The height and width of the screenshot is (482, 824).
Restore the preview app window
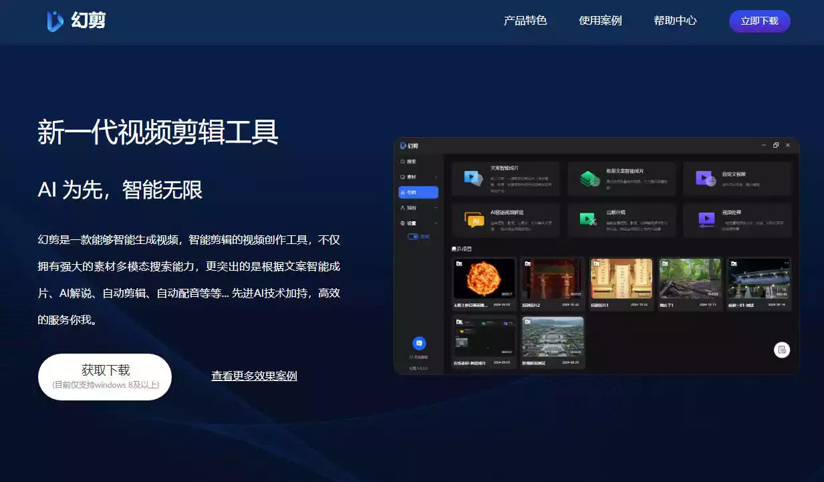click(x=776, y=145)
